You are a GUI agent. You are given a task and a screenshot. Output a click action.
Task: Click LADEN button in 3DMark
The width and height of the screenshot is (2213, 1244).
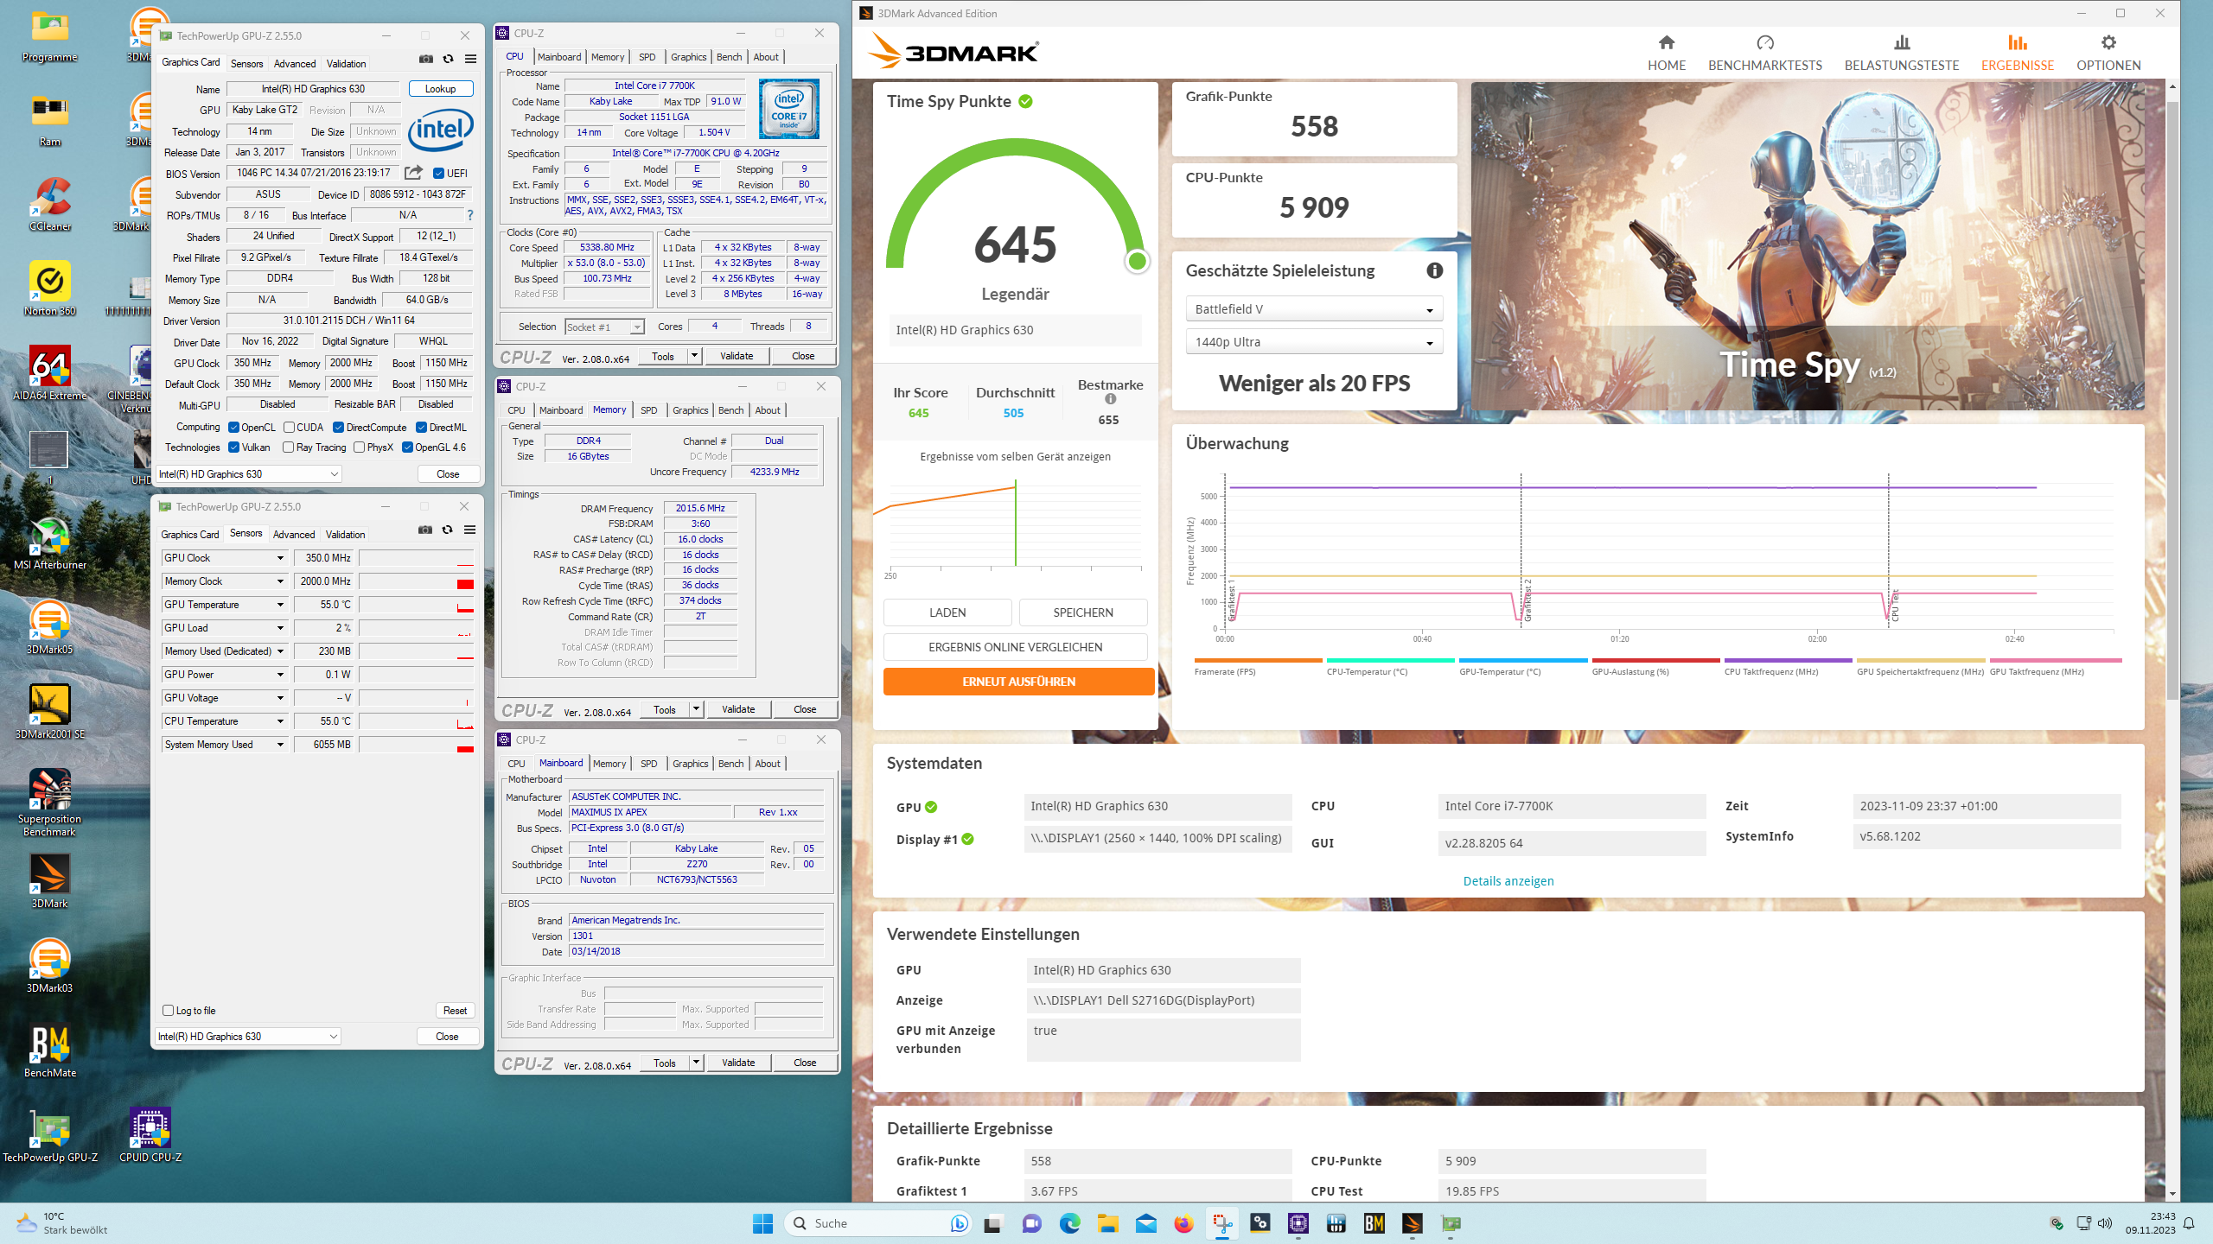pyautogui.click(x=947, y=612)
